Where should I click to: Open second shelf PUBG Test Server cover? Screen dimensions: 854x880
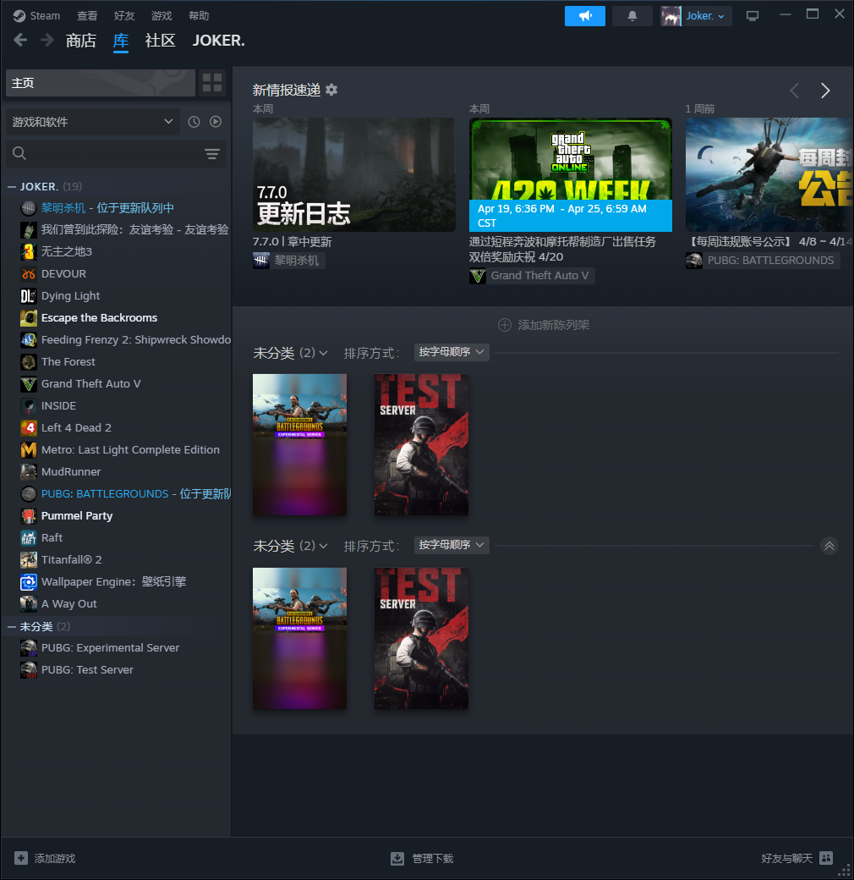[421, 638]
